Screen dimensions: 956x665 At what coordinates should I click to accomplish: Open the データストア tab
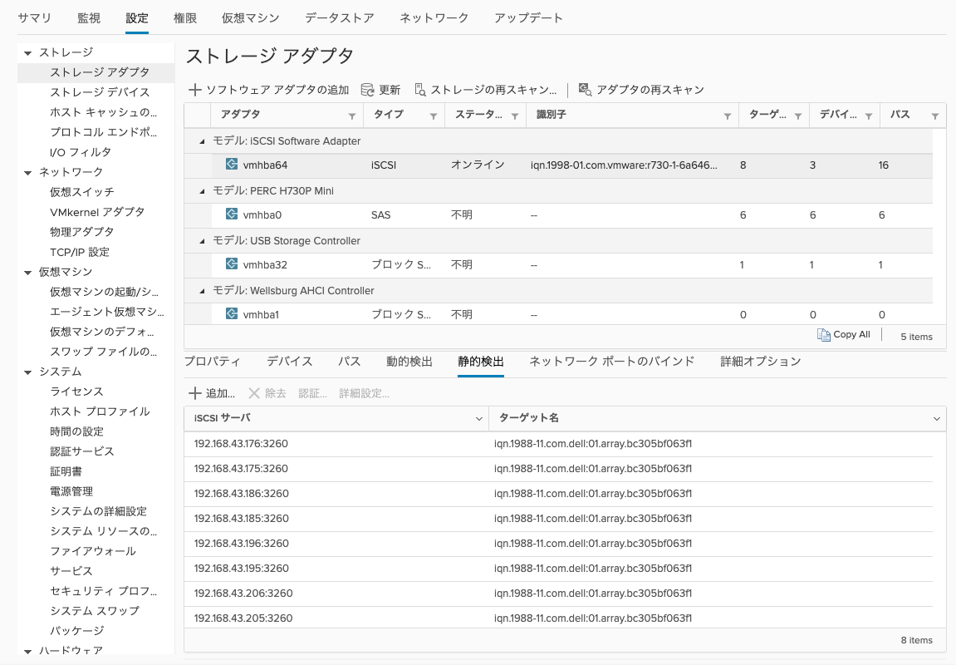(340, 18)
